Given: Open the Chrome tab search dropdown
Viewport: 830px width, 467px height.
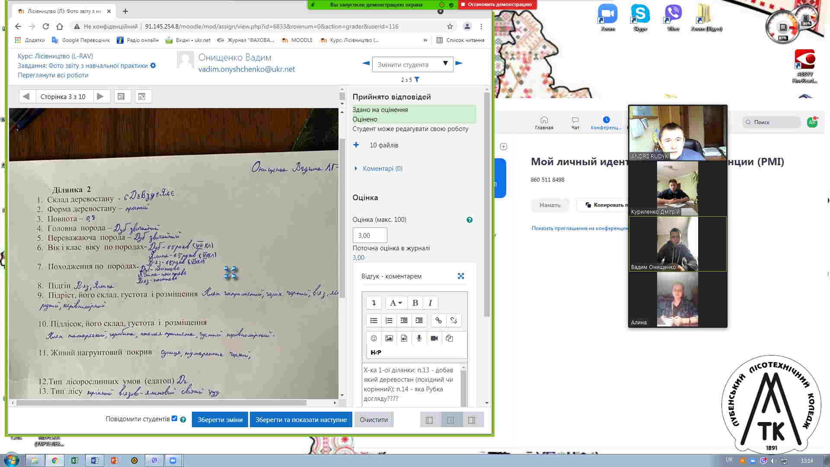Looking at the screenshot, I should 440,11.
